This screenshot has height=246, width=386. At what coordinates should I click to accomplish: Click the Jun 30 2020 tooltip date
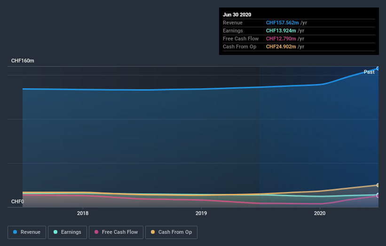pyautogui.click(x=237, y=15)
